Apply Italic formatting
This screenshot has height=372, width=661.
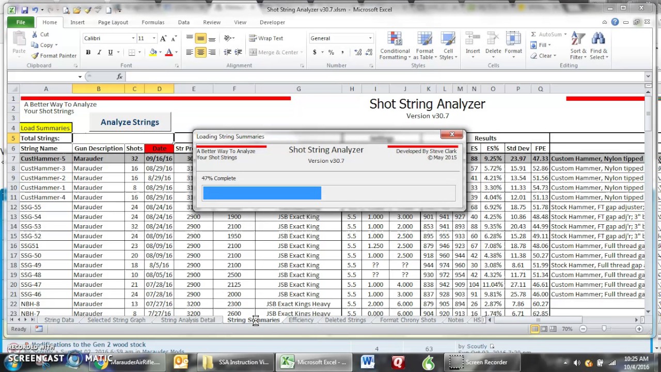99,52
